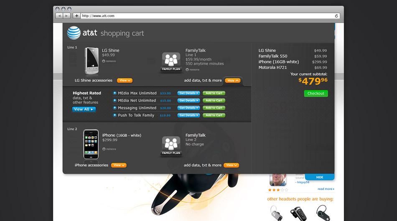397x221 pixels.
Task: Add Messaging Unlimited to cart
Action: point(214,108)
